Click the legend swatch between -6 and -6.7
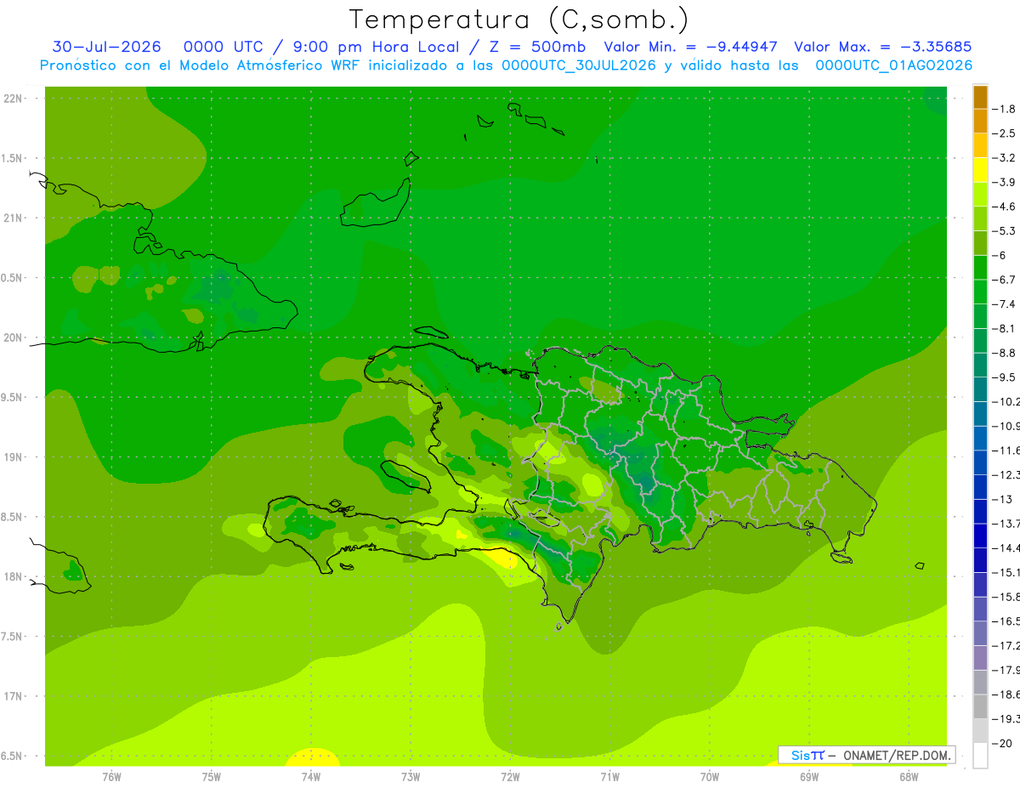 click(980, 268)
